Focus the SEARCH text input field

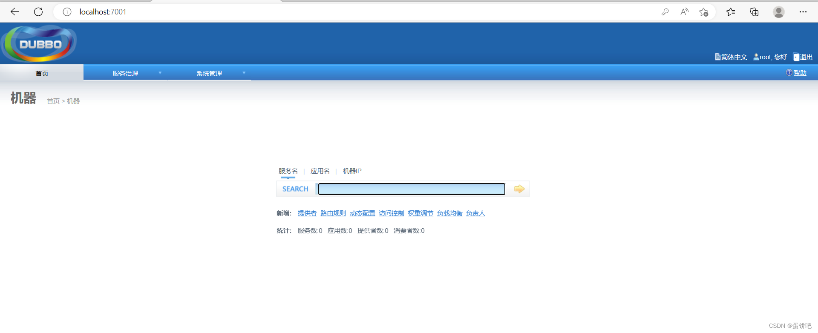click(412, 189)
